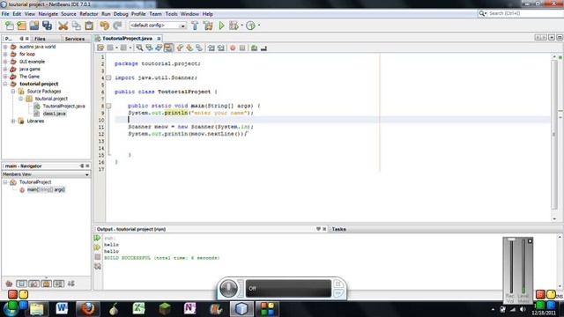Expand the 'for loop' project node
This screenshot has height=317, width=564.
[x=5, y=54]
